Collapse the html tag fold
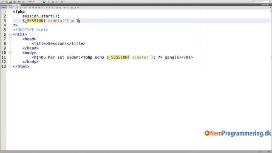The image size is (272, 153). point(10,34)
